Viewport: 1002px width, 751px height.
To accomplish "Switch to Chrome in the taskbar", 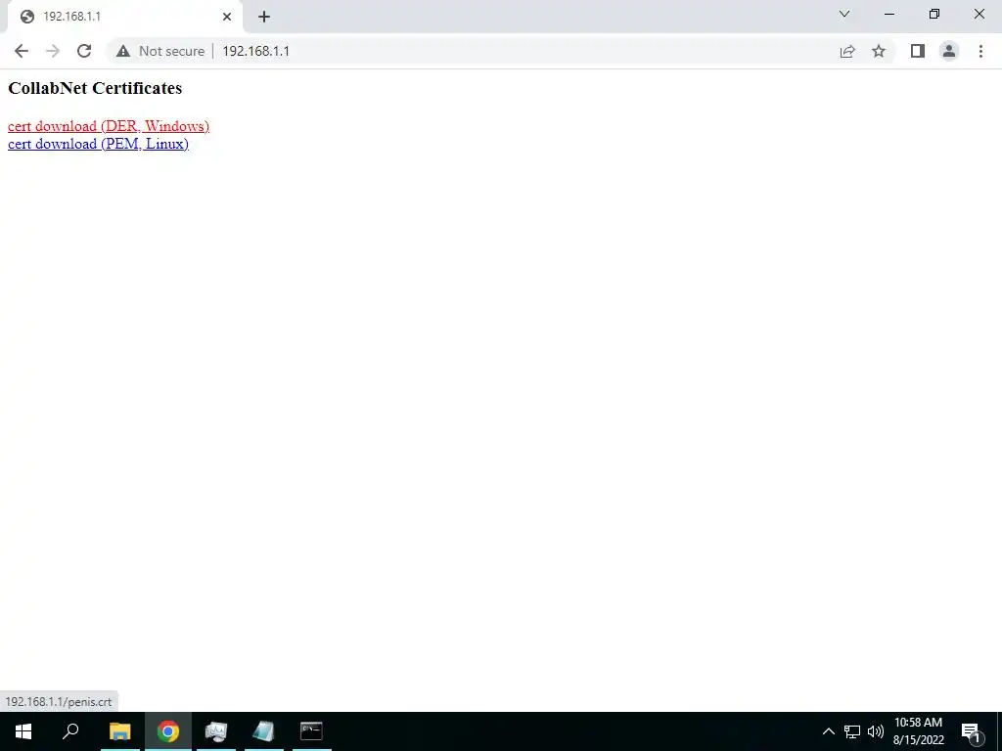I will pos(168,731).
